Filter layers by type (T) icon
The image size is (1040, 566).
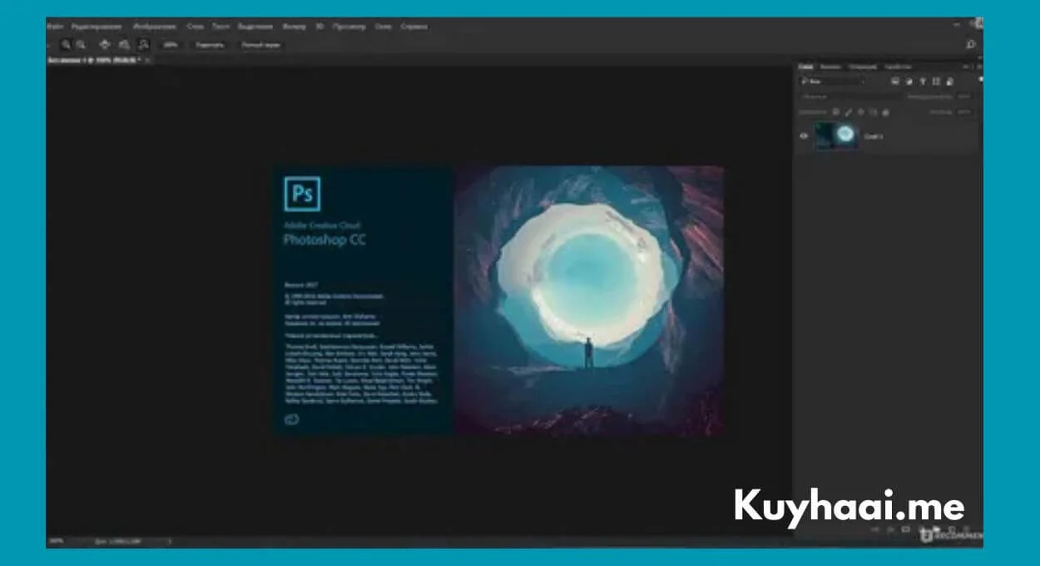point(923,82)
